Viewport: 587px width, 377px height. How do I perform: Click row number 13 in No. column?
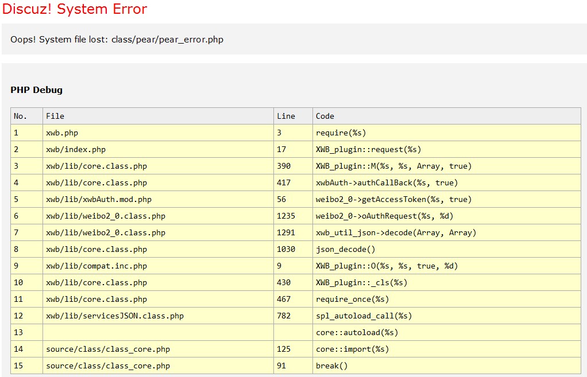click(26, 332)
